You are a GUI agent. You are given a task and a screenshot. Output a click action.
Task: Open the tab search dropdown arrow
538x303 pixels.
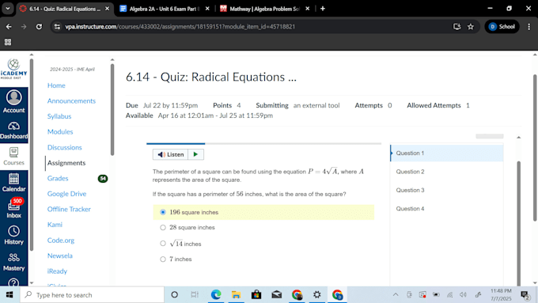coord(8,9)
